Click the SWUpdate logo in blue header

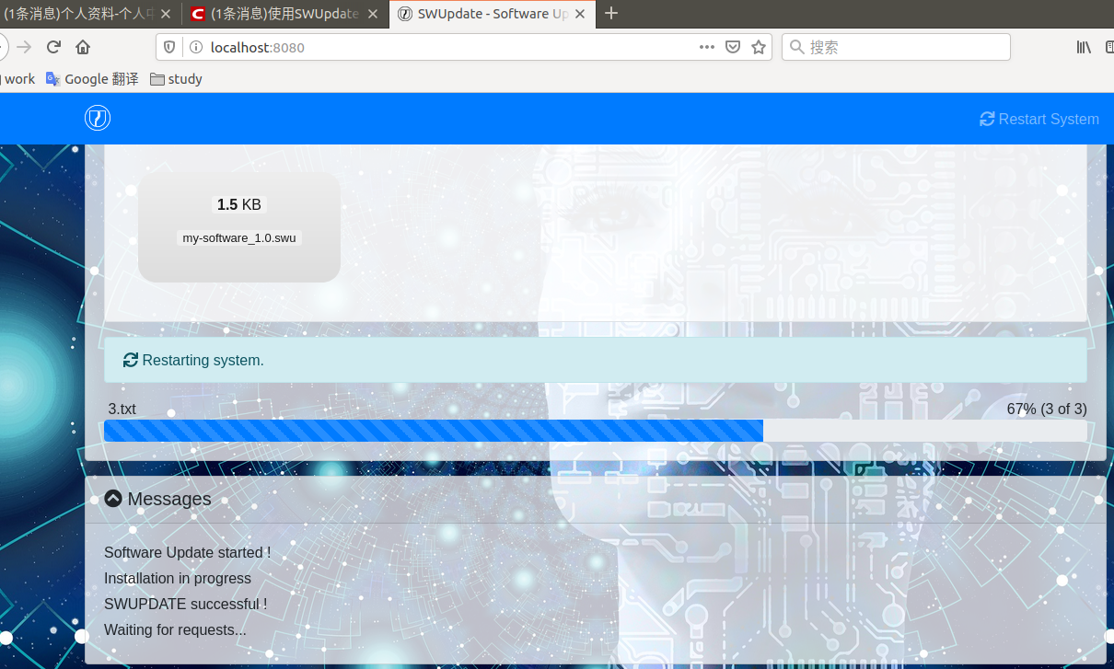98,118
